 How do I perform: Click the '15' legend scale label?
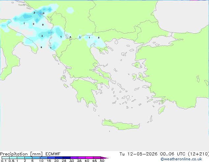pos(49,161)
